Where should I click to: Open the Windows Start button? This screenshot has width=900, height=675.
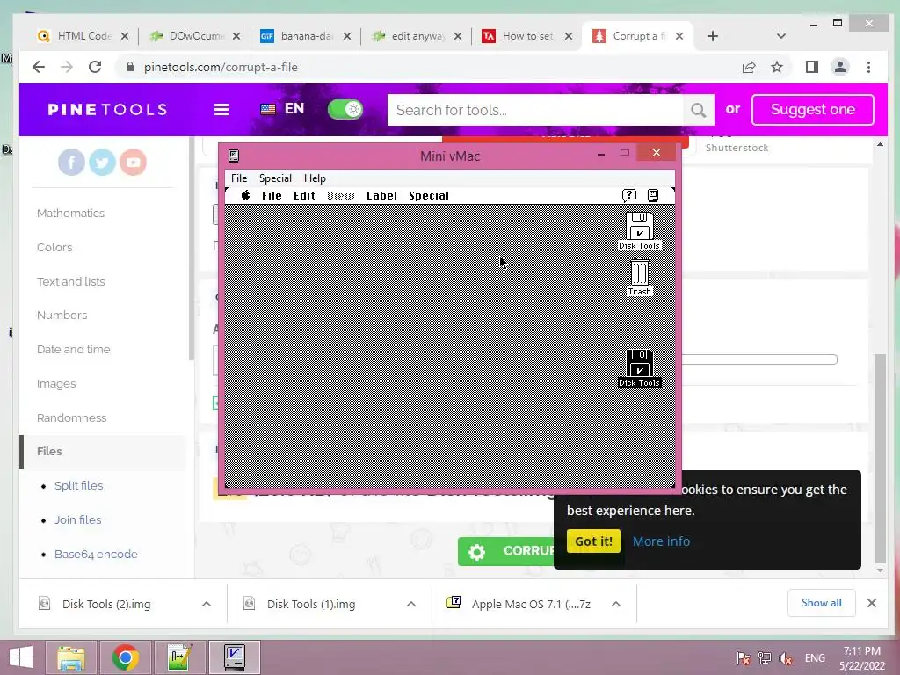21,657
